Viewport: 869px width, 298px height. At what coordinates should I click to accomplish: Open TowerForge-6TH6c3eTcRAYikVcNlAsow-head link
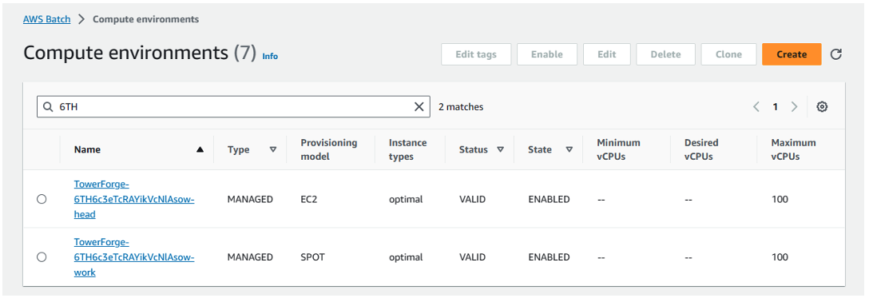pos(134,199)
